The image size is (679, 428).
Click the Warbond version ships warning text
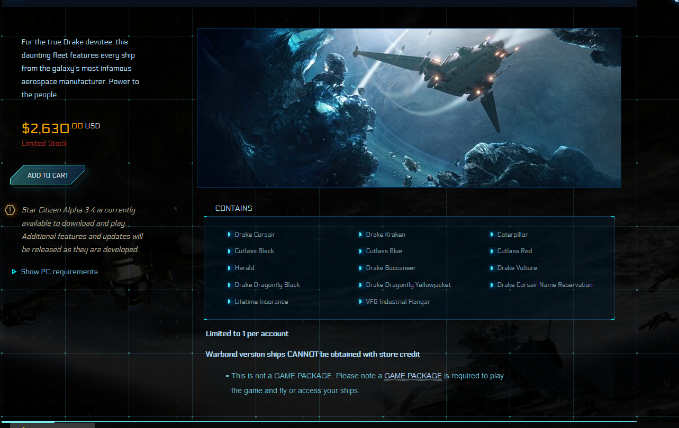pos(313,354)
